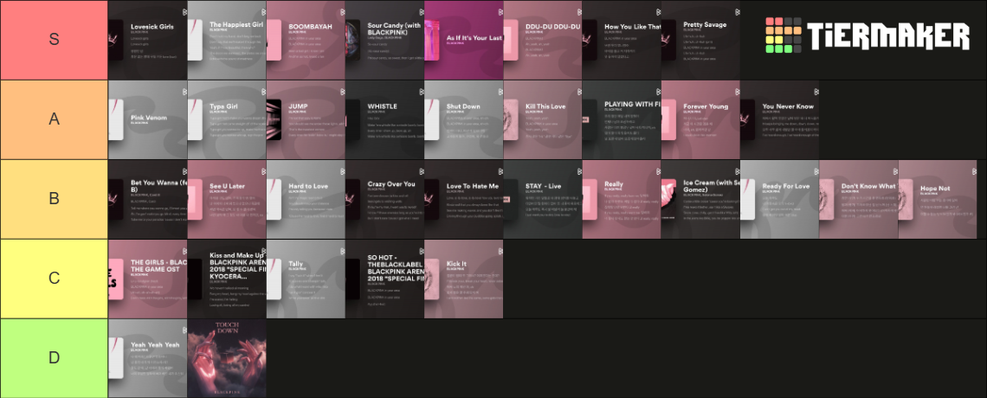Select the Lovesick Girls song card

(148, 40)
